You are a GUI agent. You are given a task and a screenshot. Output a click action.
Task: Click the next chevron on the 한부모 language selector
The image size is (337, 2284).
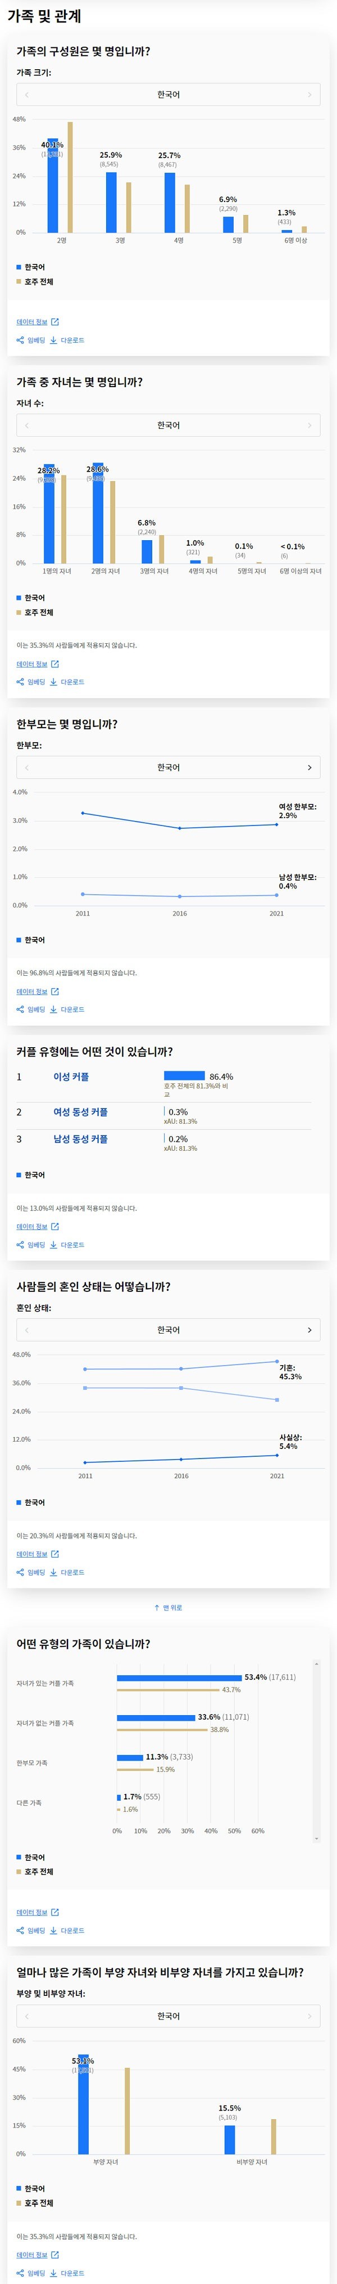[x=309, y=768]
